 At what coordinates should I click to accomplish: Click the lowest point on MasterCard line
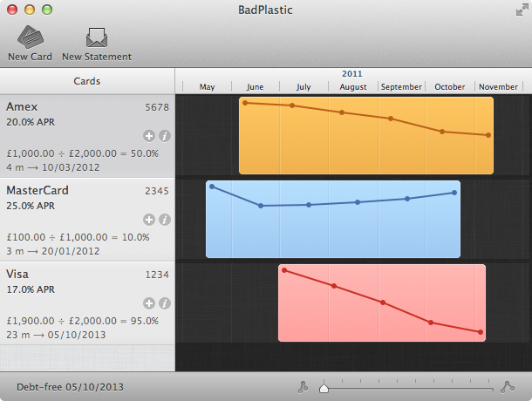[x=261, y=206]
